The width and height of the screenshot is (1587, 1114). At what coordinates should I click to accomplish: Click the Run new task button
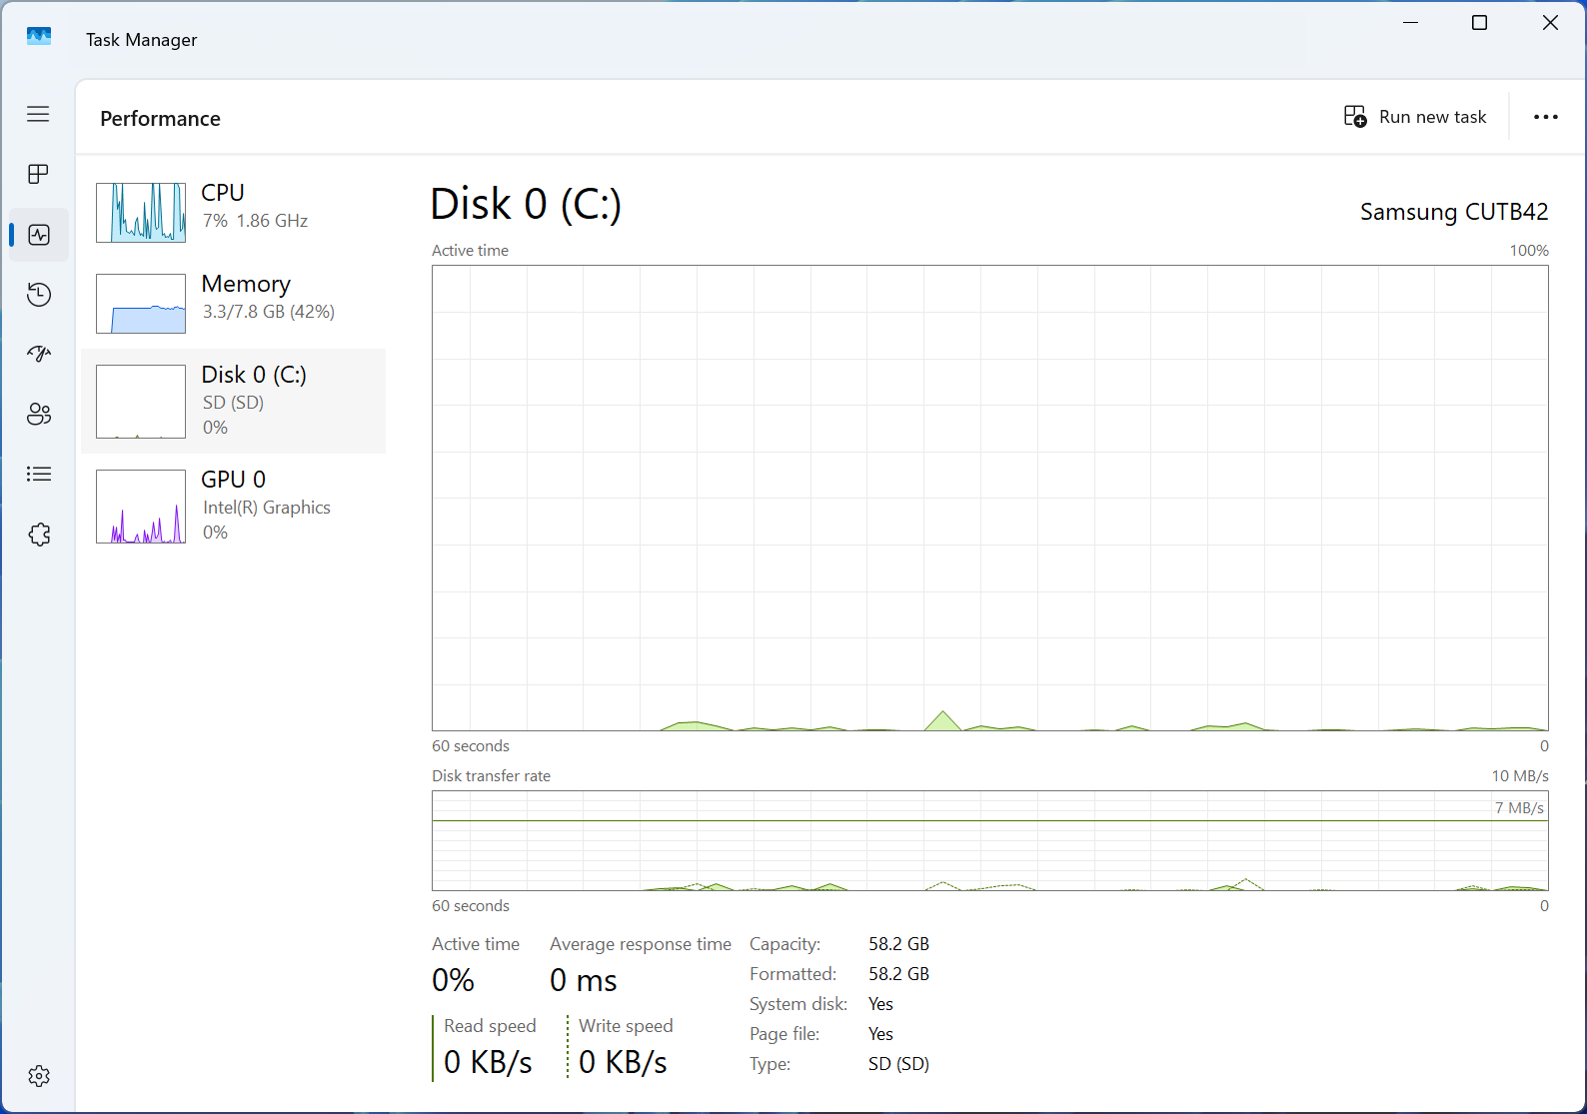pyautogui.click(x=1415, y=117)
